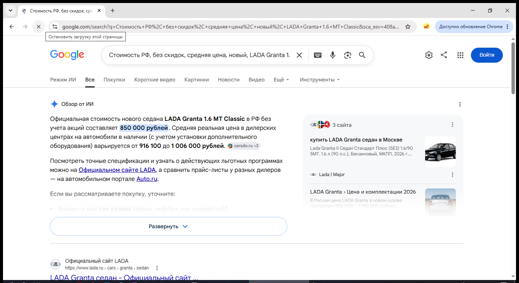This screenshot has height=283, width=519.
Task: Click the black LADA Granta thumbnail
Action: [x=441, y=152]
